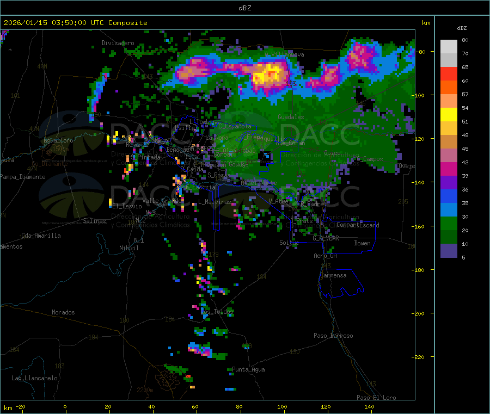Click the 'V_Atuel' map label
The image size is (490, 414).
click(280, 202)
